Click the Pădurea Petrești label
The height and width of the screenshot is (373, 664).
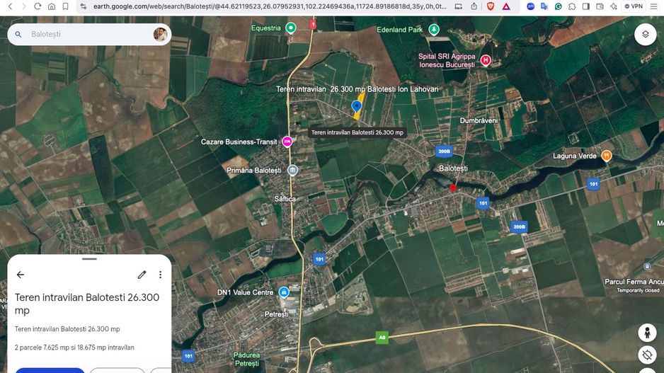[x=247, y=359]
